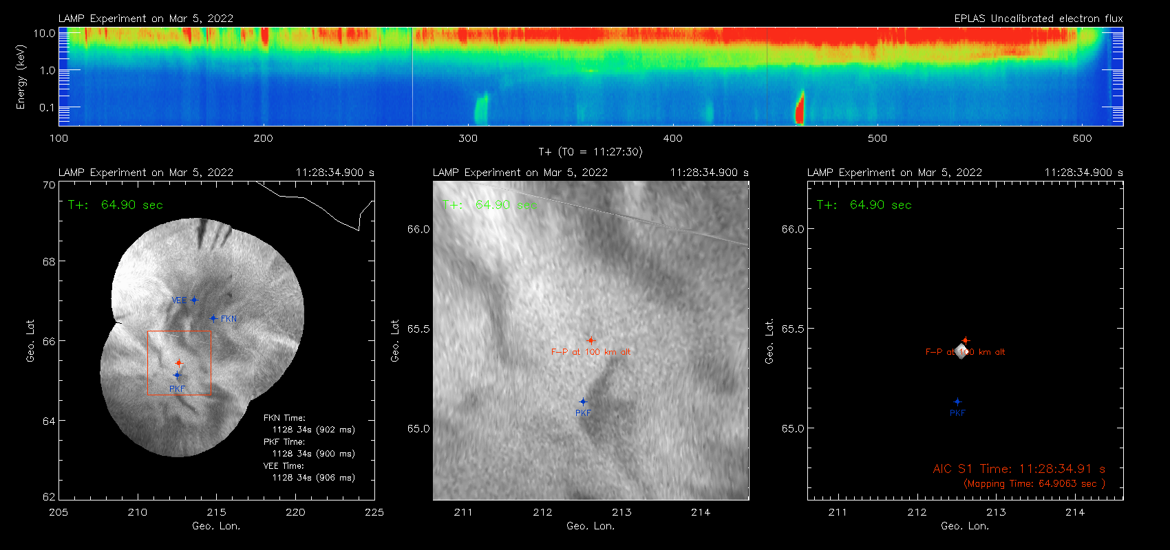1170x550 pixels.
Task: Click "(Mapping Time: 64.9063 sec )" text
Action: [1034, 484]
